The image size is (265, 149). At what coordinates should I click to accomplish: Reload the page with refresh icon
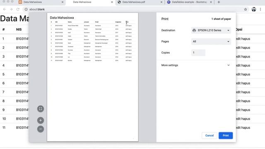pyautogui.click(x=18, y=9)
